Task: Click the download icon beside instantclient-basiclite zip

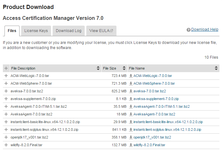Action: tap(131, 122)
